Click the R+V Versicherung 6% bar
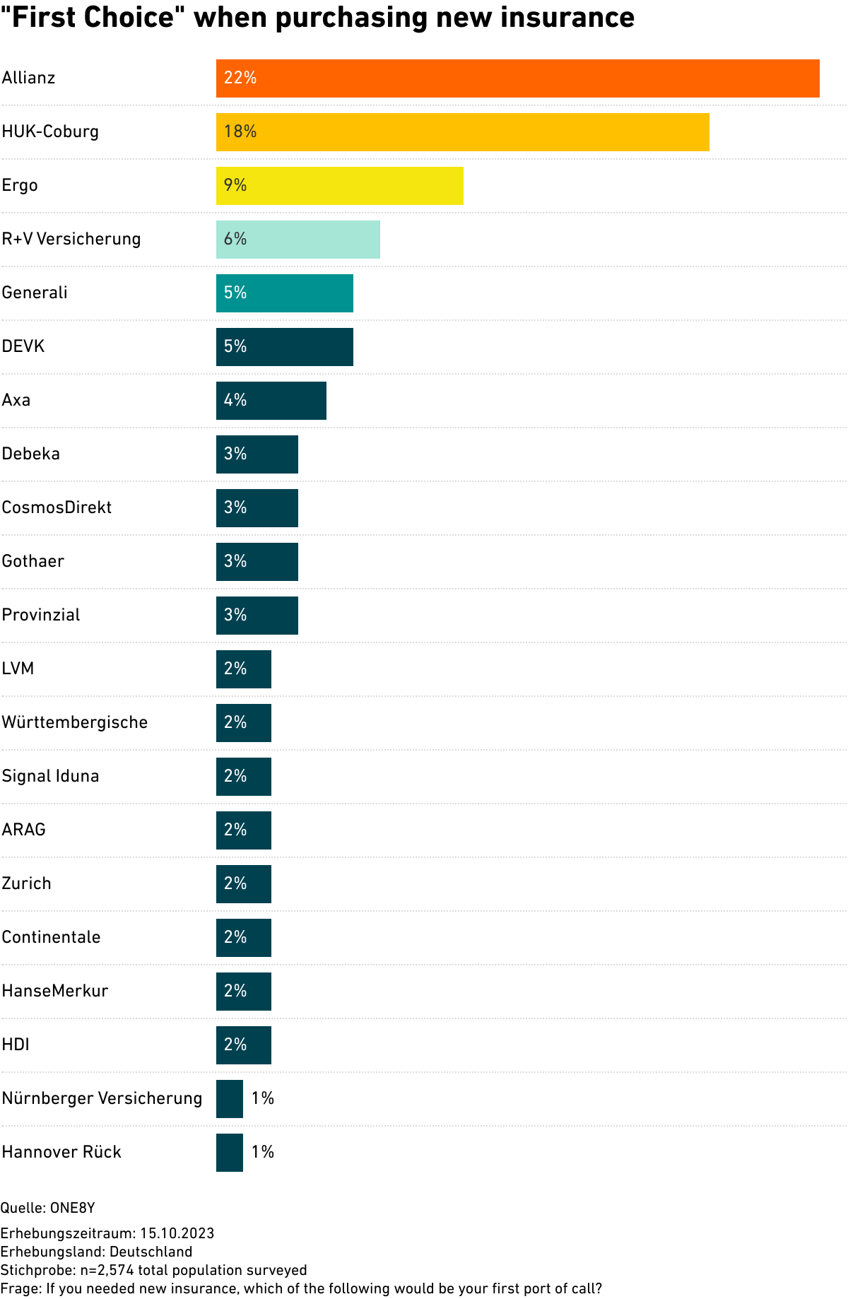 (298, 240)
